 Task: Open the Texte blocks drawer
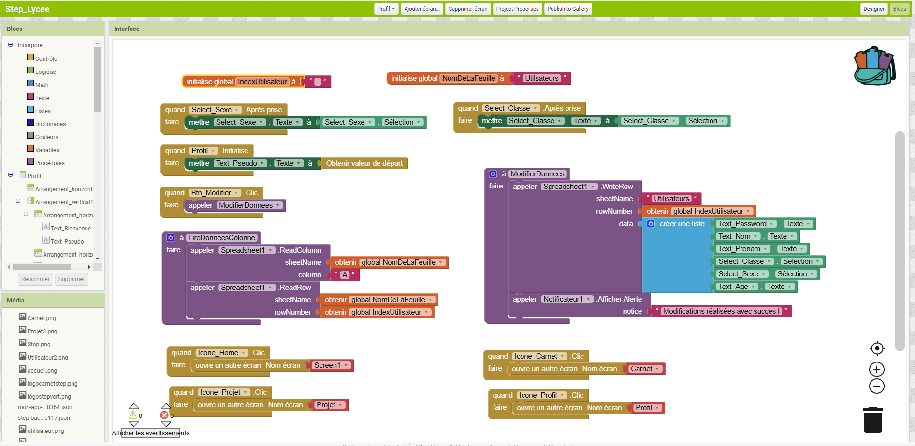42,97
